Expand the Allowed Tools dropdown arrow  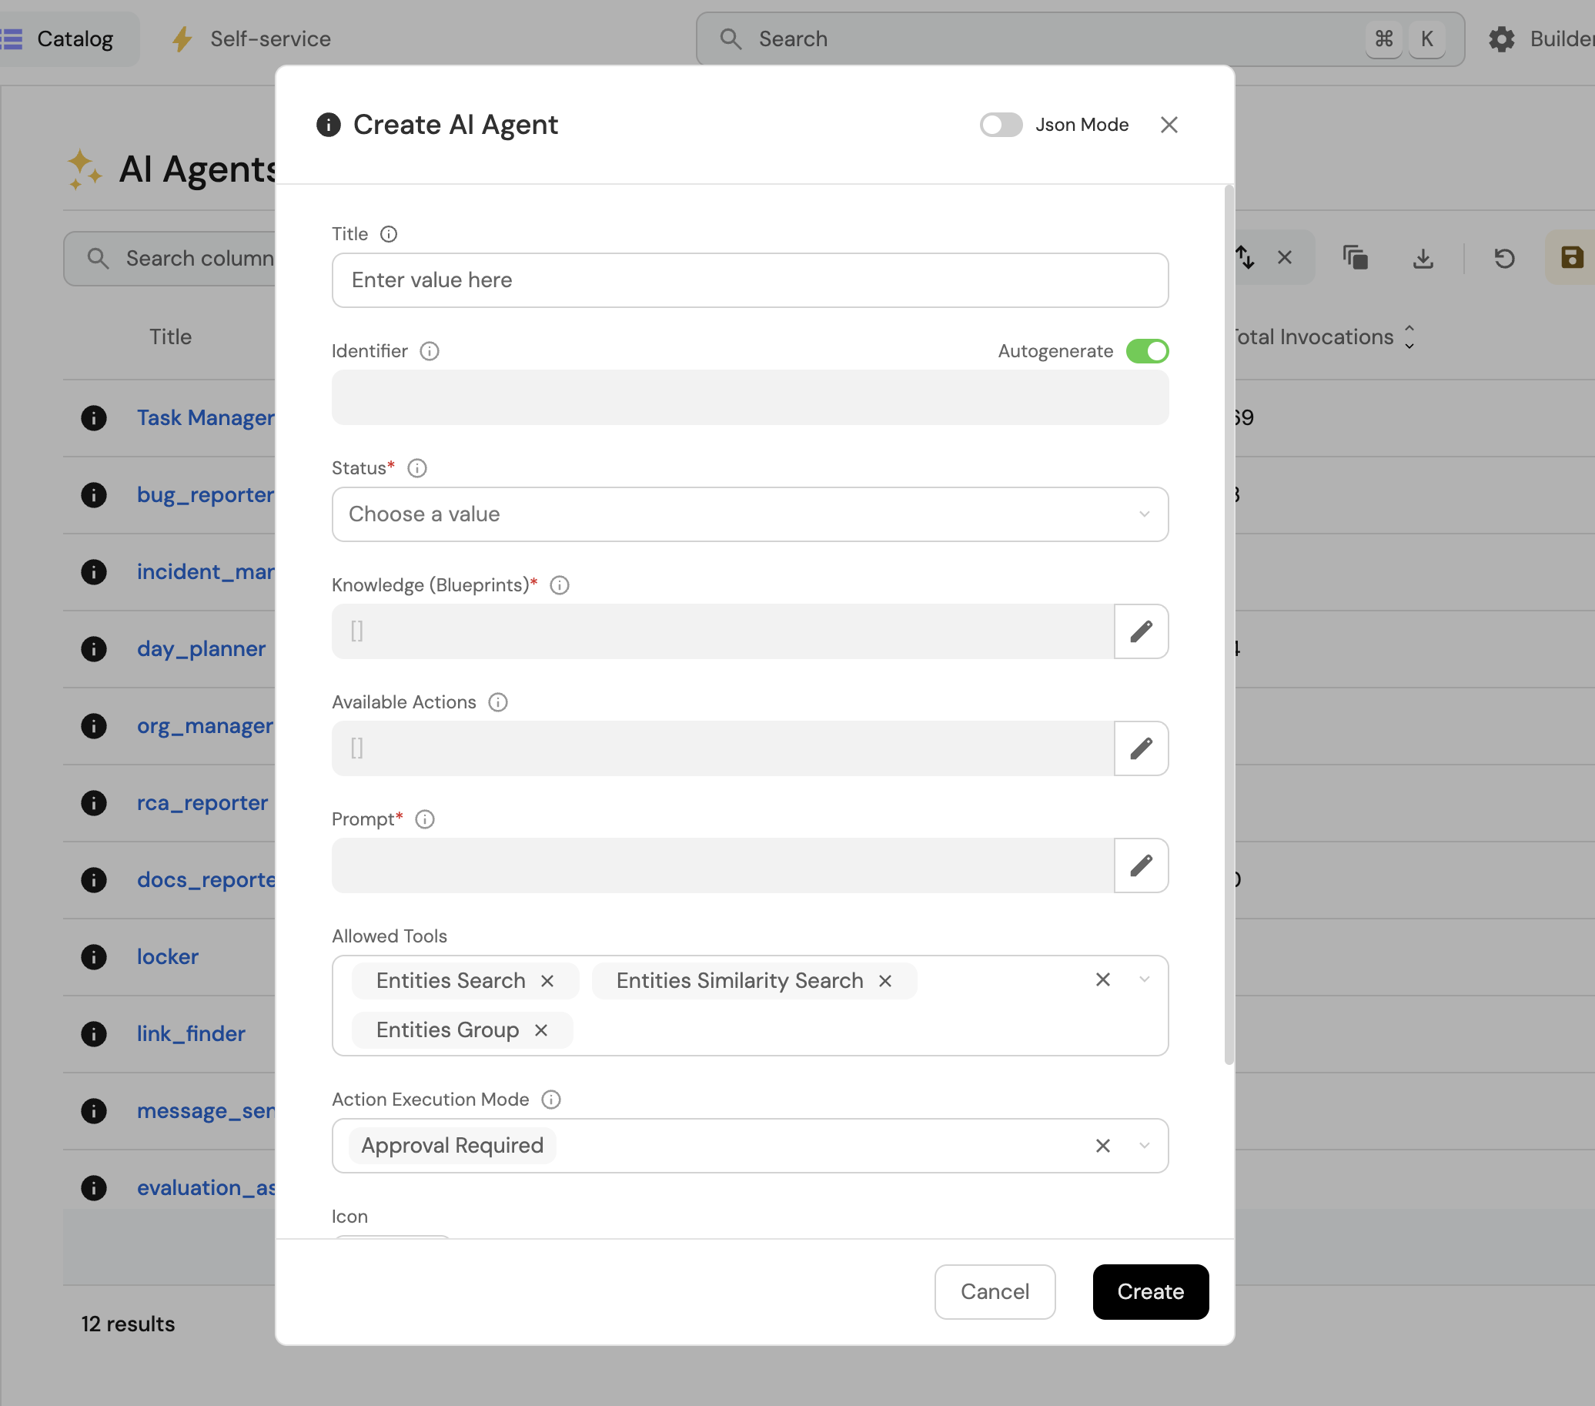[1144, 979]
